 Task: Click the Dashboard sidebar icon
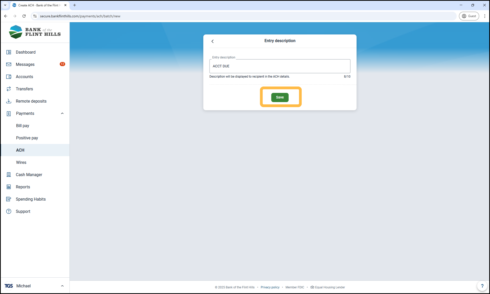coord(9,52)
